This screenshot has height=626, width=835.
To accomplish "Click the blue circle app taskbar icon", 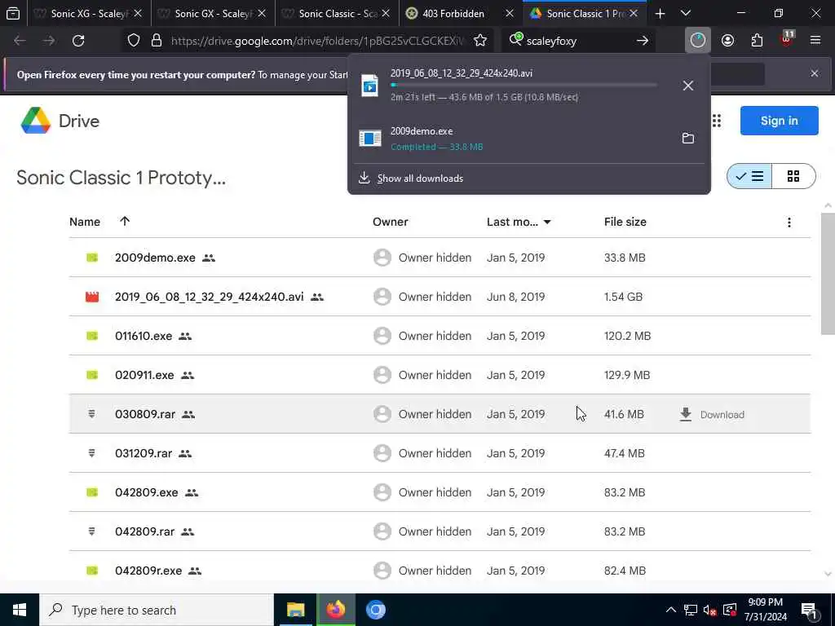I will pos(375,610).
